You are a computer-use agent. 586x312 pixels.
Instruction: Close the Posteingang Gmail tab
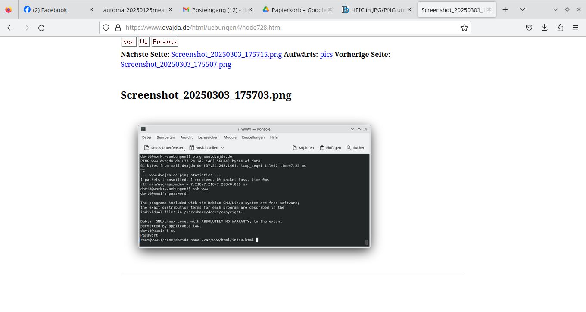(250, 9)
